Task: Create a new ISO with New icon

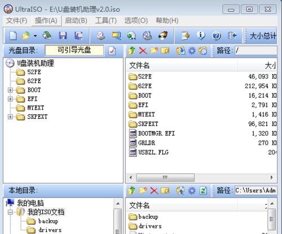Action: 13,36
